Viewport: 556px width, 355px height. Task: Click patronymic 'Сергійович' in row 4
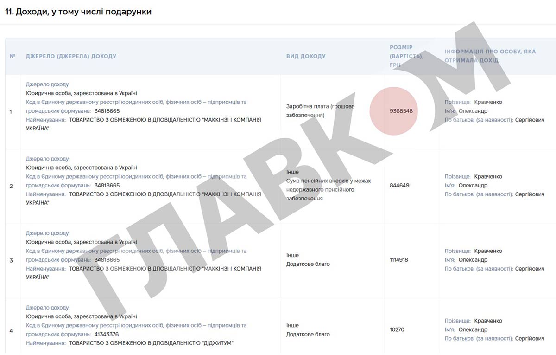coord(530,339)
